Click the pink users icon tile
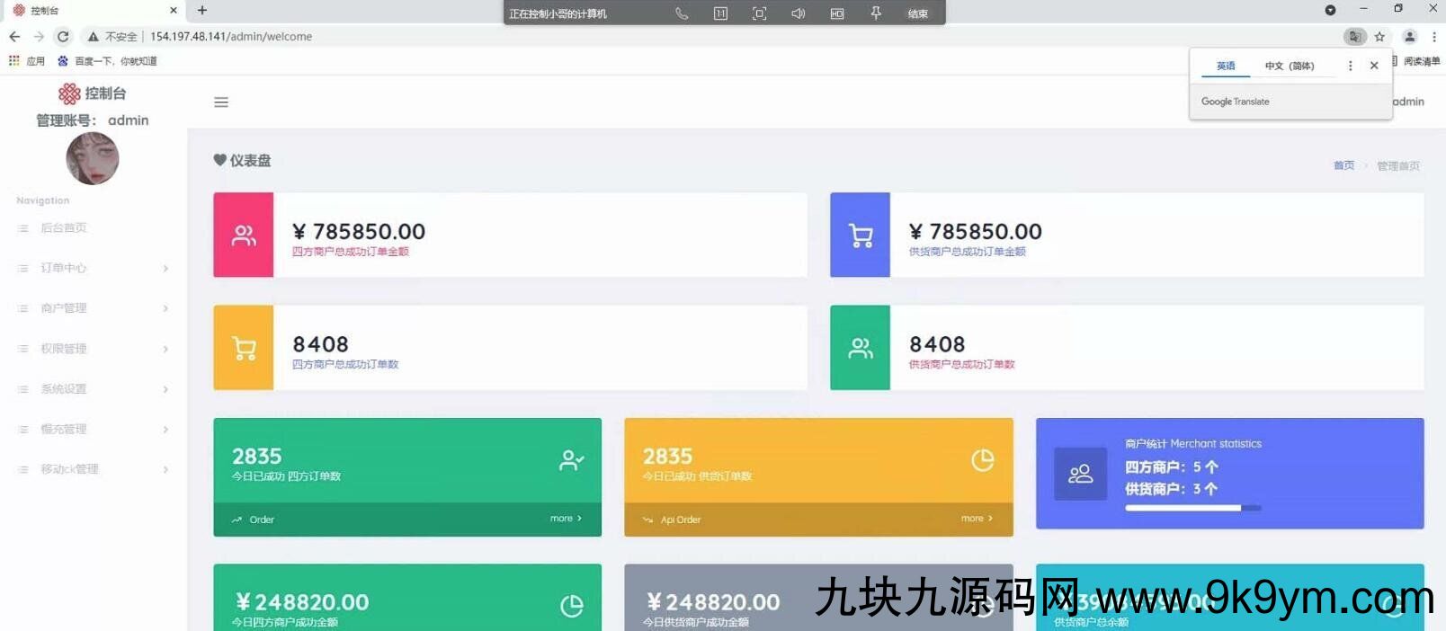The height and width of the screenshot is (631, 1446). [x=244, y=235]
